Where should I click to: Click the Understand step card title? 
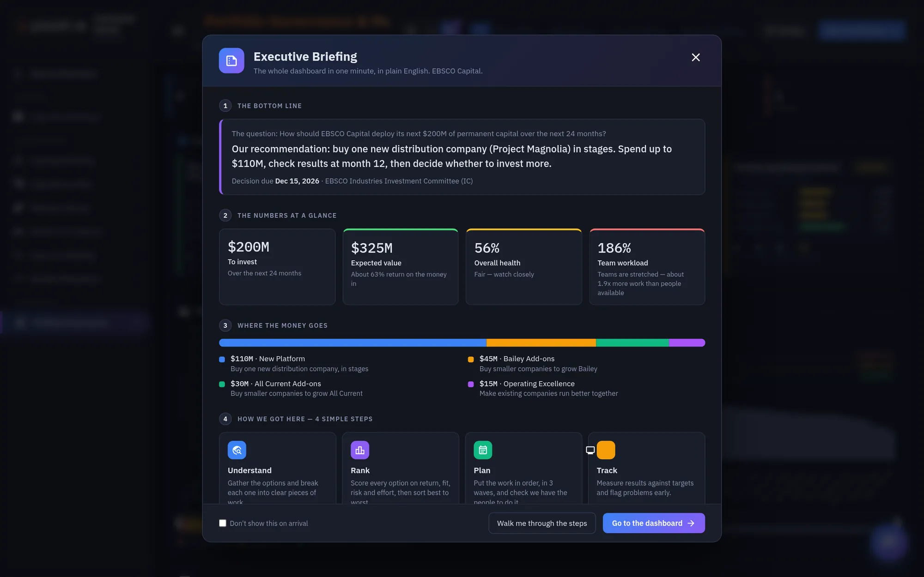[249, 470]
